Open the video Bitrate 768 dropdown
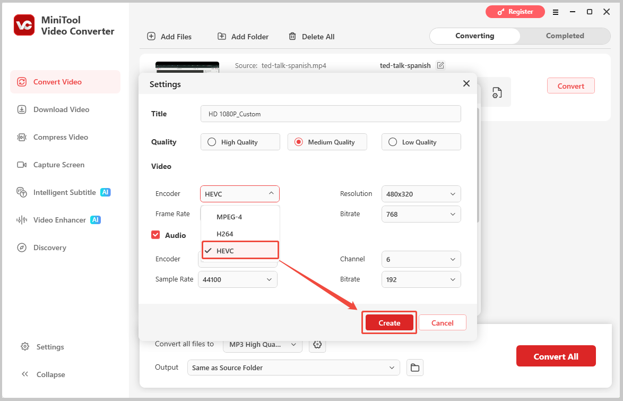 point(421,214)
